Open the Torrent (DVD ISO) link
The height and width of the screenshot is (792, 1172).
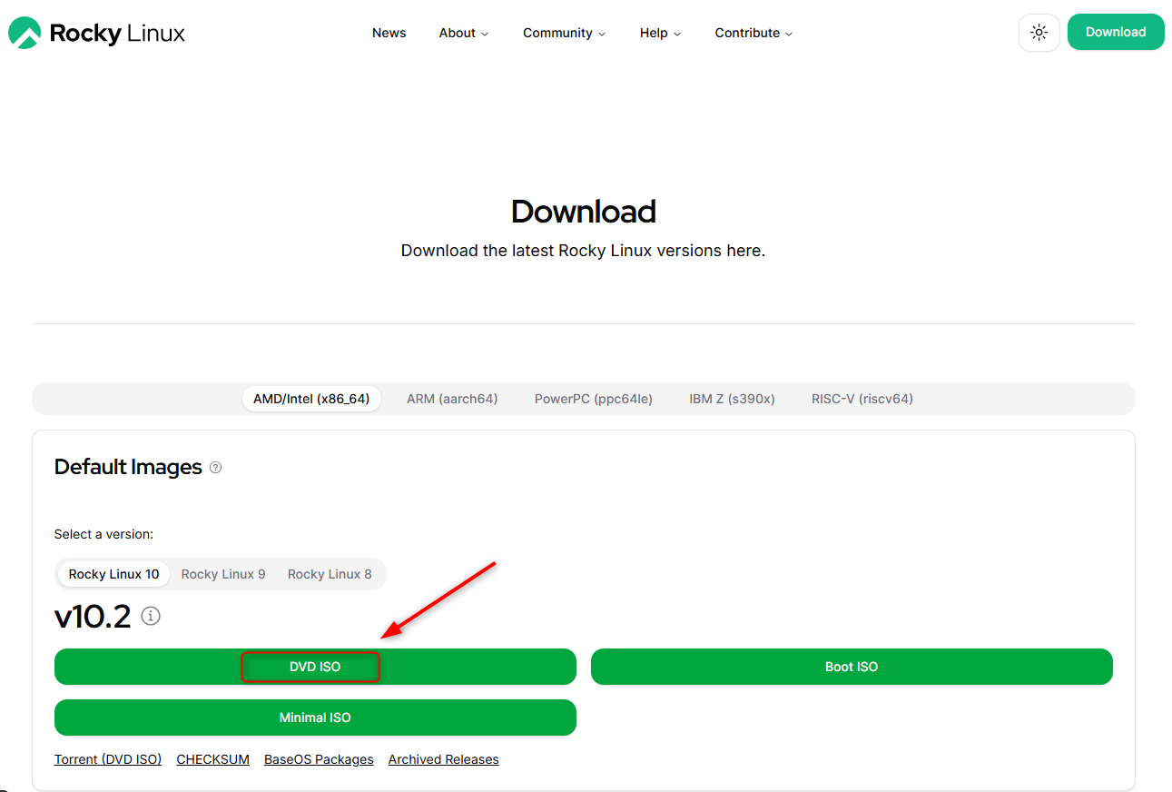[x=108, y=759]
